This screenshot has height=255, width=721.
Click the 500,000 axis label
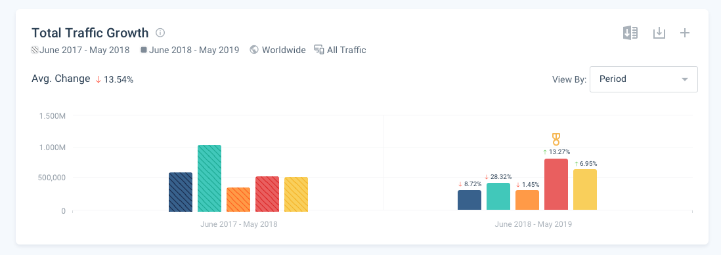tap(51, 178)
